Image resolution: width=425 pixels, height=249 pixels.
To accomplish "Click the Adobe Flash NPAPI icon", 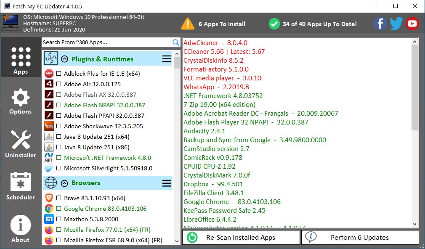I will point(49,105).
